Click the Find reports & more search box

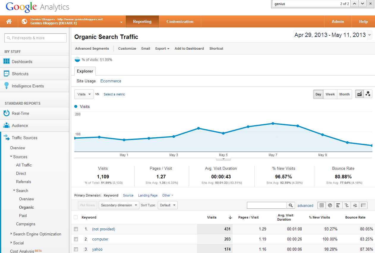pyautogui.click(x=35, y=38)
